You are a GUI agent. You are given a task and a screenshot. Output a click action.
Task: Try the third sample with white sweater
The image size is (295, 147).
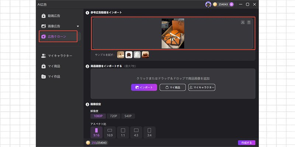(x=137, y=55)
